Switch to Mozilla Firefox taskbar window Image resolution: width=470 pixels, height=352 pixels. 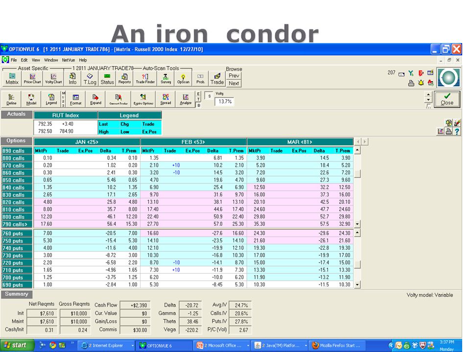(x=337, y=346)
